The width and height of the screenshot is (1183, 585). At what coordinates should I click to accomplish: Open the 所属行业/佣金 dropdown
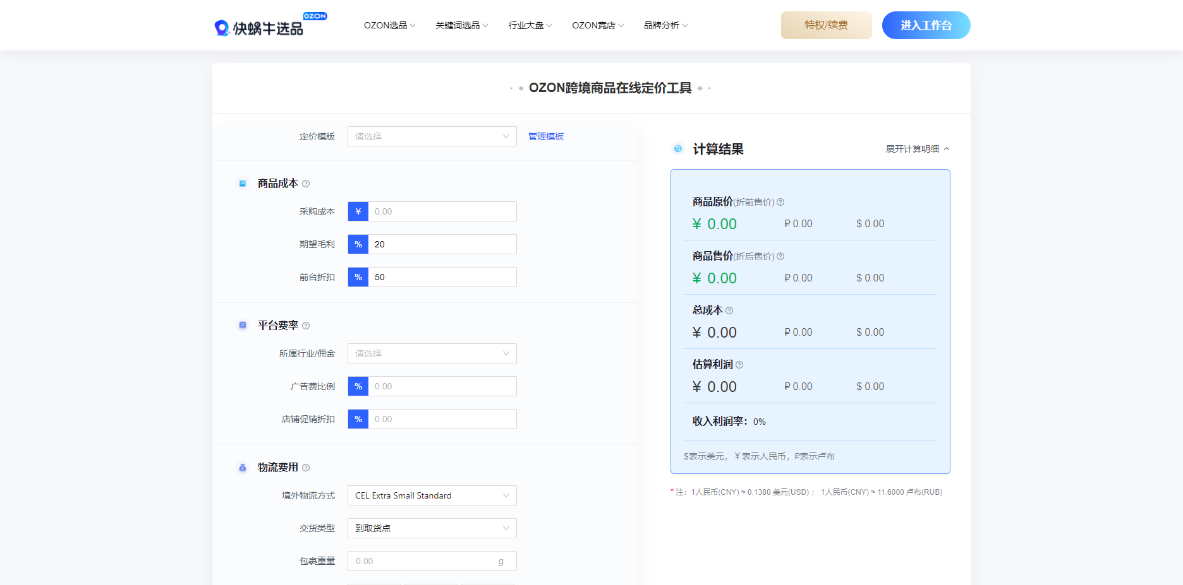coord(432,353)
